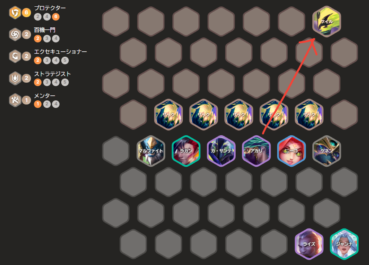
Task: Select the ケネン champion hexagon
Action: (326, 151)
